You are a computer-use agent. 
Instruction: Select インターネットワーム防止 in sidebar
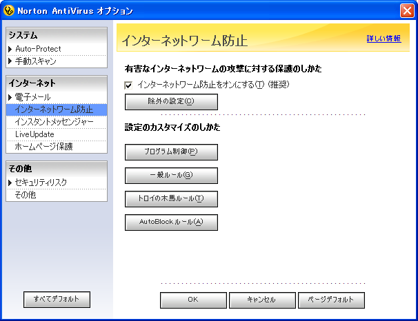[x=53, y=110]
